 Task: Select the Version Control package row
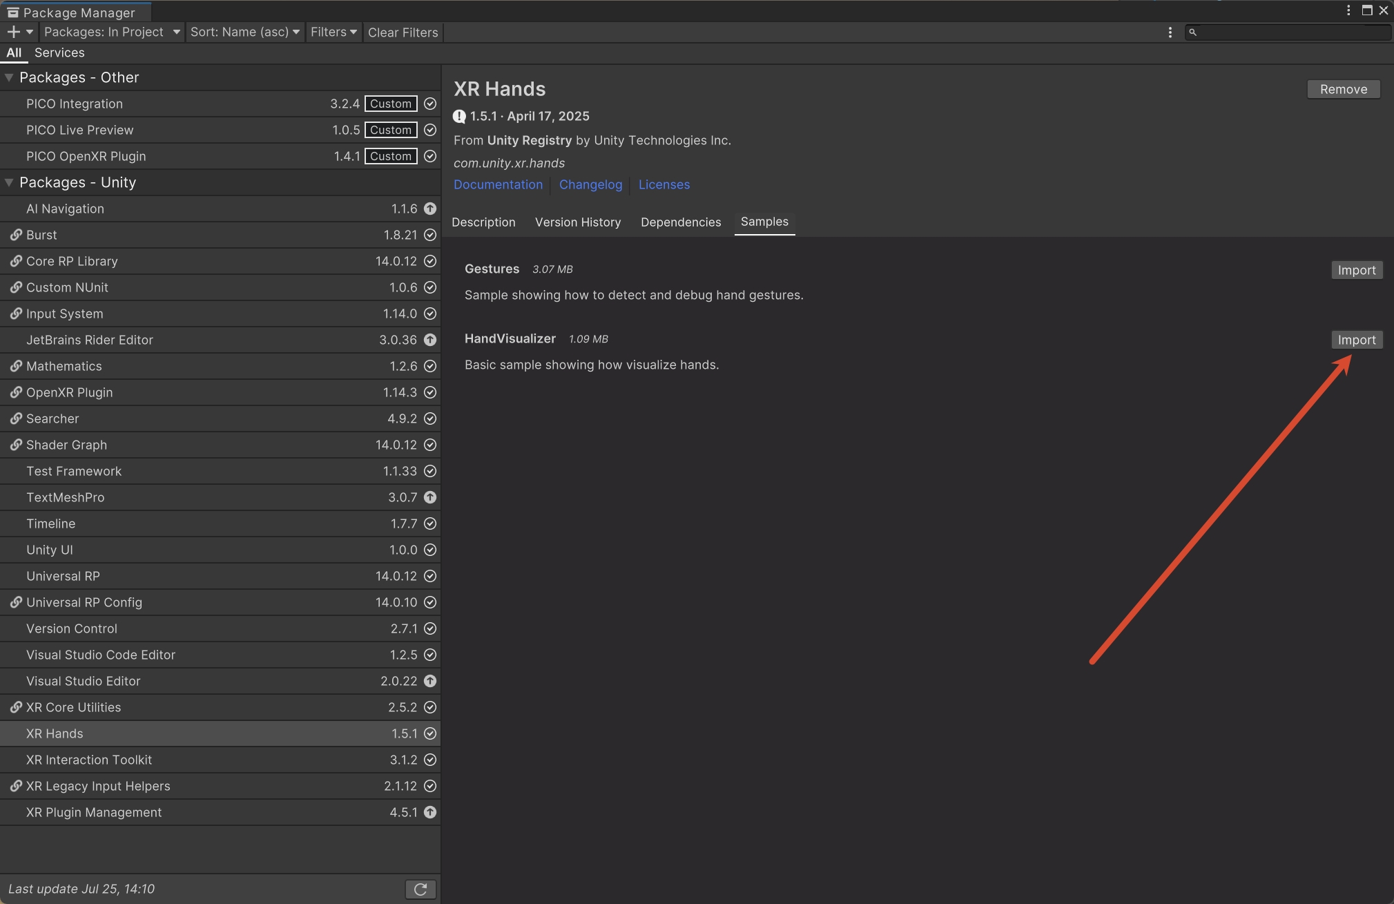point(220,628)
